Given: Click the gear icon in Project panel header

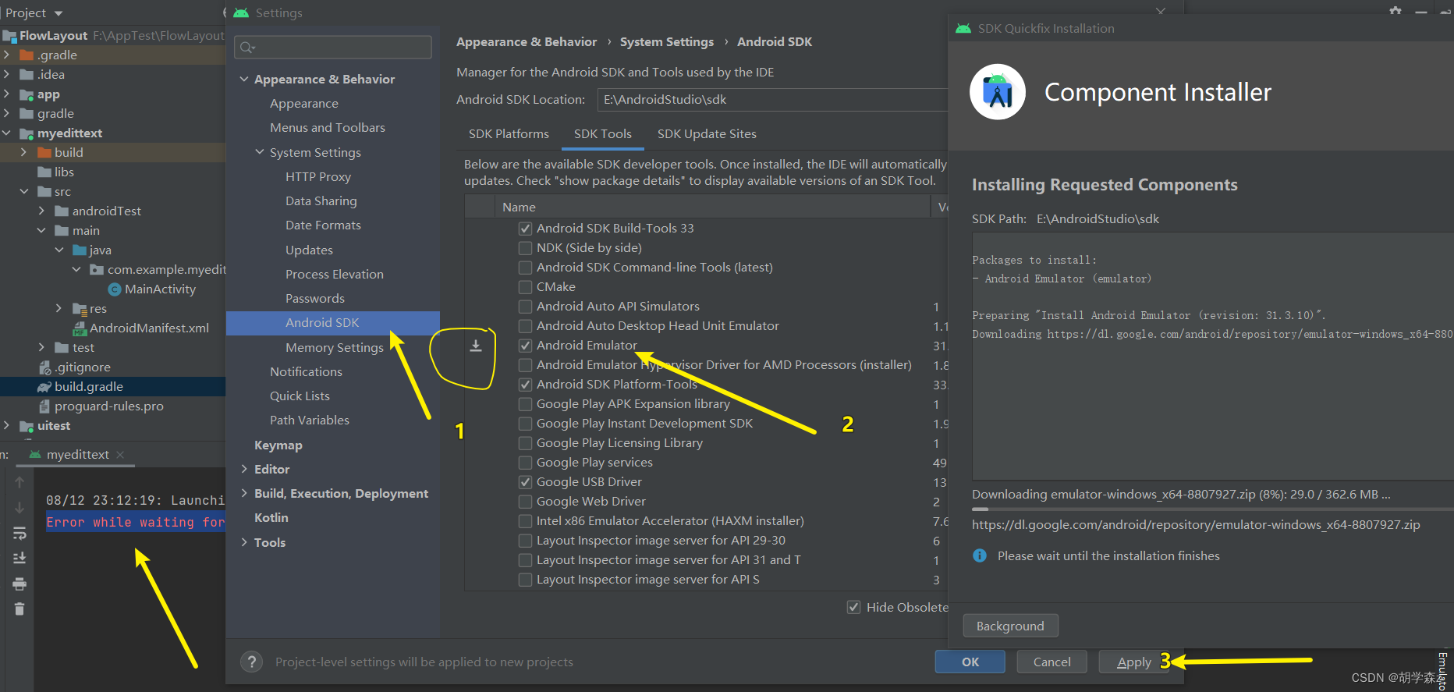Looking at the screenshot, I should [x=1395, y=11].
